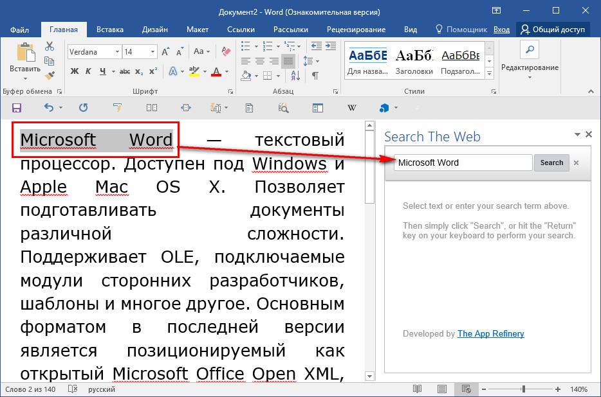Switch to the Макет tab
The image size is (601, 397).
(x=198, y=30)
